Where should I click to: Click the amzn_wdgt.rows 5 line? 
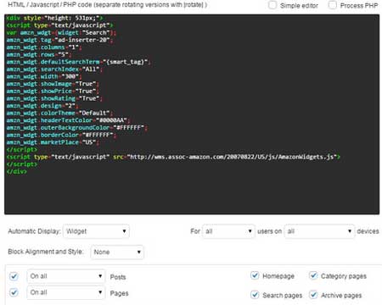(x=39, y=54)
